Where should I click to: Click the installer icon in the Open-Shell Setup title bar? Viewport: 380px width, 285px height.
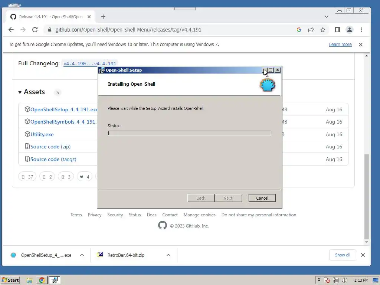tap(102, 70)
